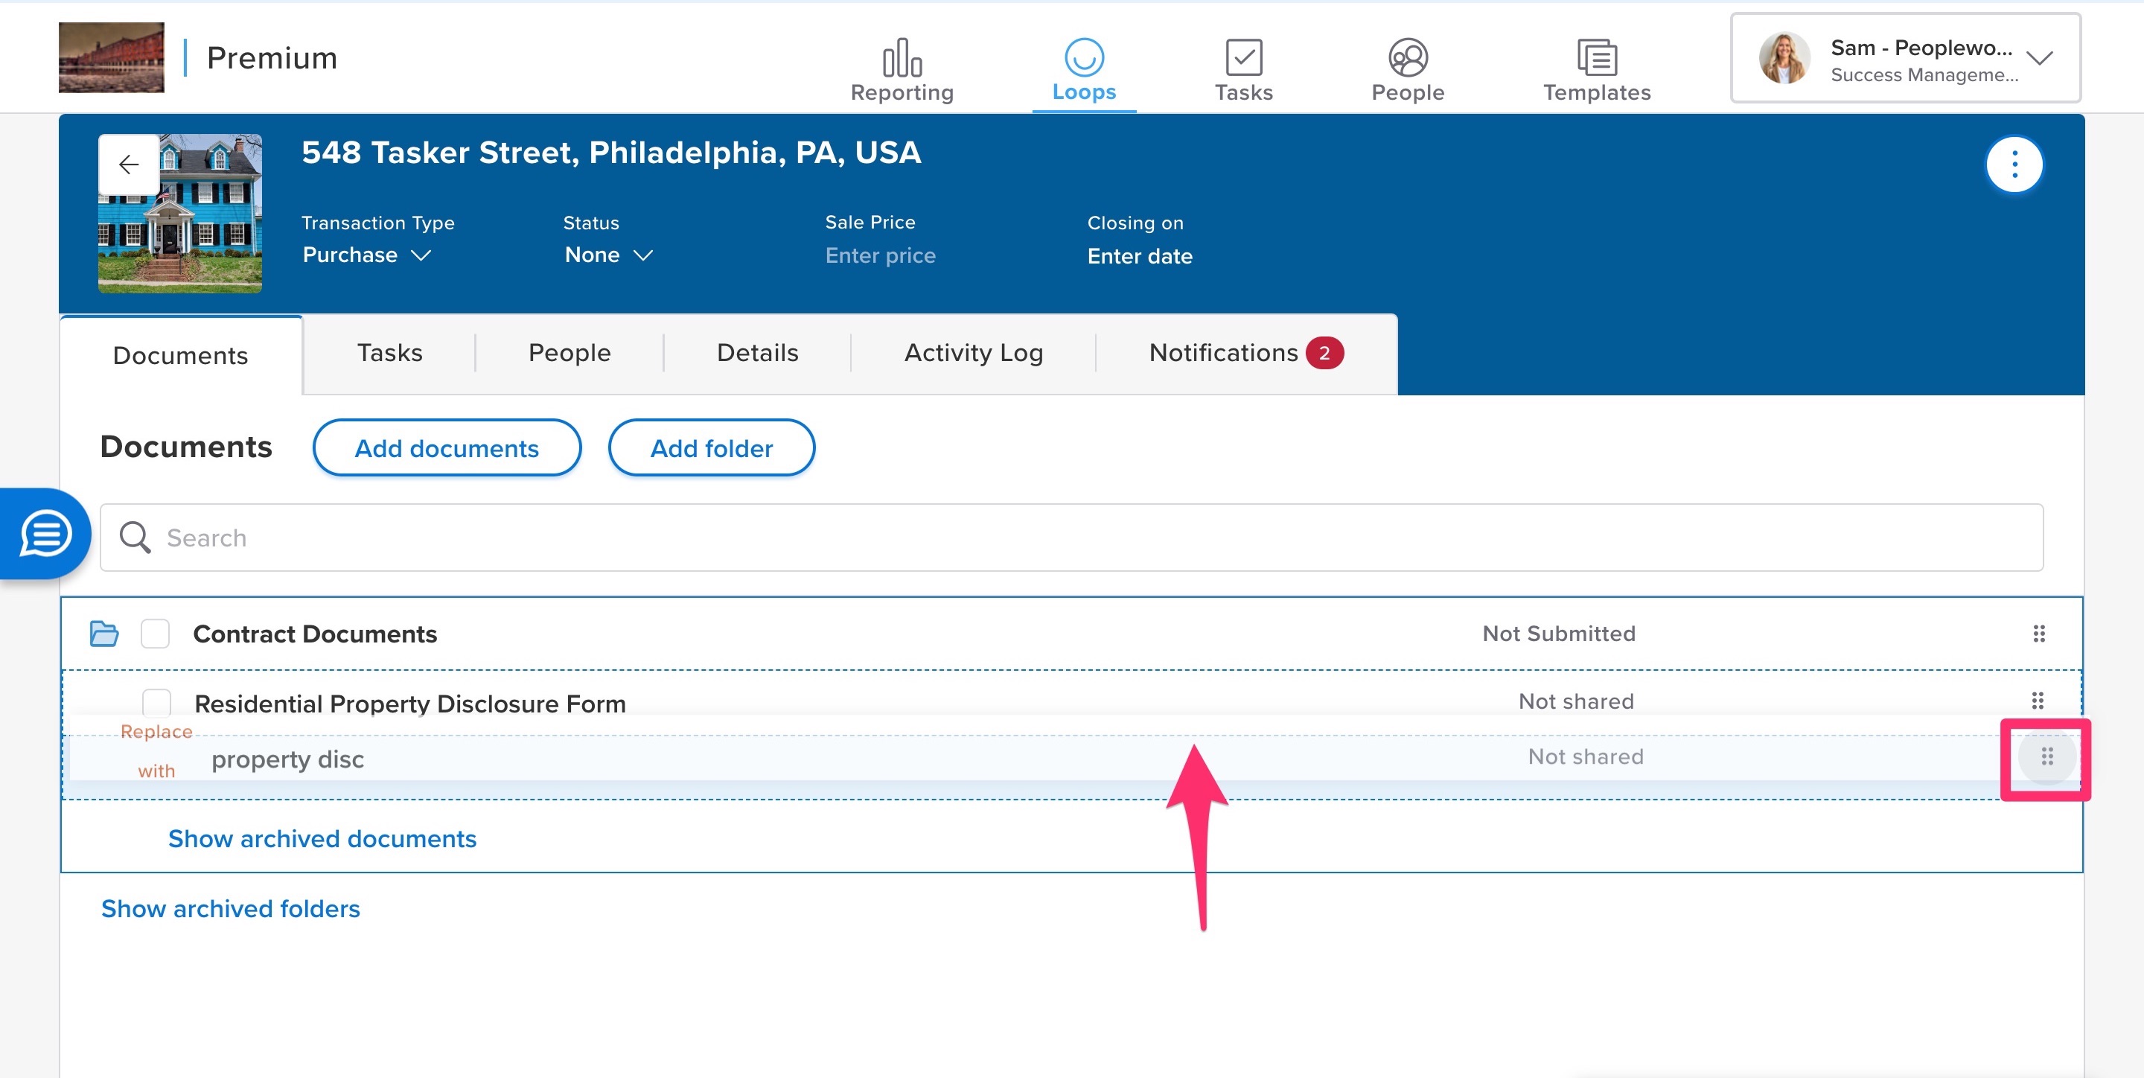Open the Status None dropdown
This screenshot has width=2144, height=1078.
[x=607, y=255]
